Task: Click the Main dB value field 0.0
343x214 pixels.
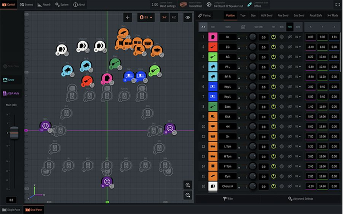Action: pos(11,200)
